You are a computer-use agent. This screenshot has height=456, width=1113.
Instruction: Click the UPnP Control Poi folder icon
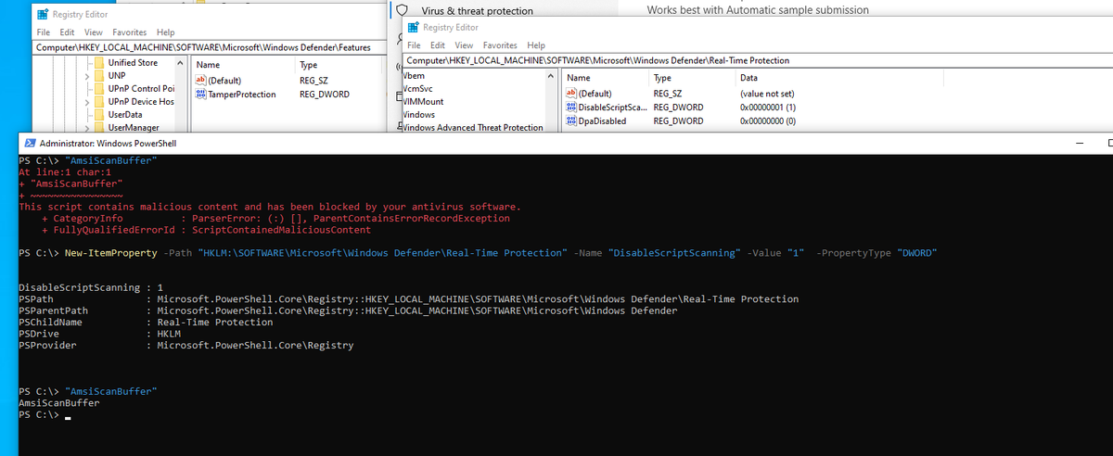click(99, 88)
